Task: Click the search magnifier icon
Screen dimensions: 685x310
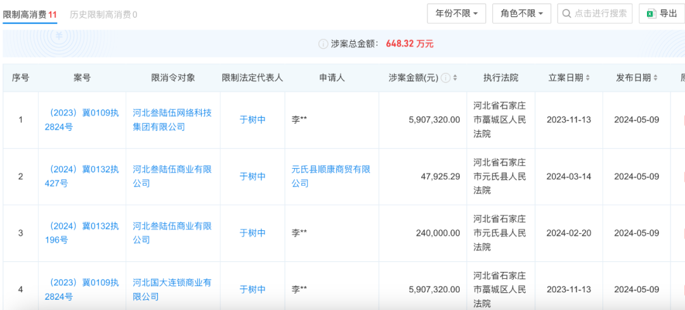Action: coord(566,13)
